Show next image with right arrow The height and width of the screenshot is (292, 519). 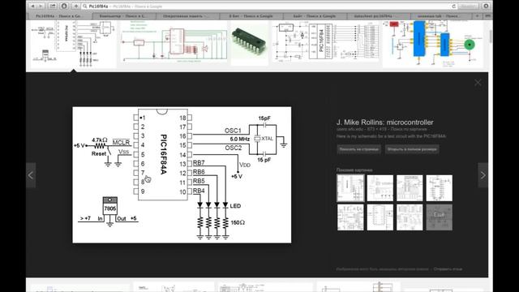pos(483,175)
